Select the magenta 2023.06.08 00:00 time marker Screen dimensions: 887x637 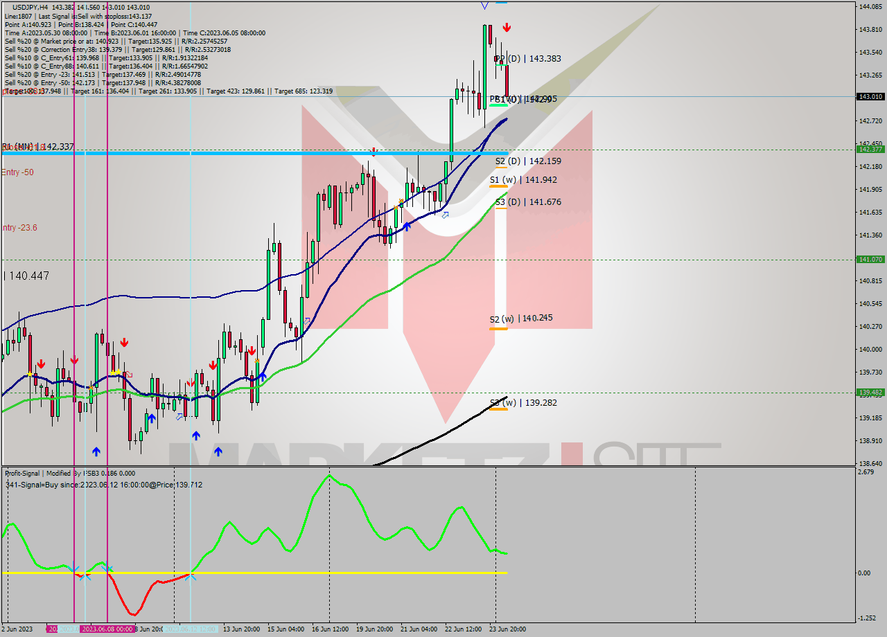coord(107,629)
